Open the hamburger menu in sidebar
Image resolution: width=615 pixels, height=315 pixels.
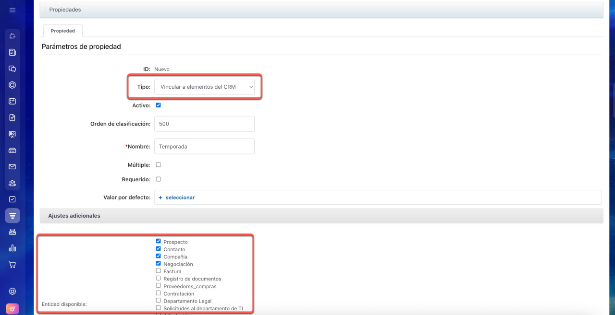(x=12, y=10)
